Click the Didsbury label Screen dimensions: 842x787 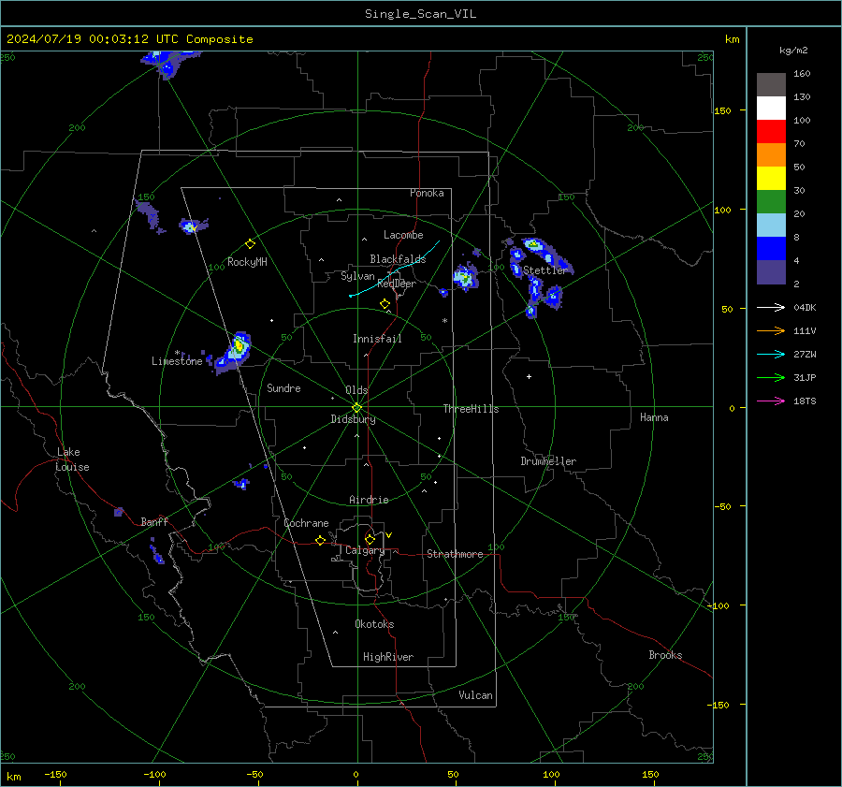click(353, 419)
